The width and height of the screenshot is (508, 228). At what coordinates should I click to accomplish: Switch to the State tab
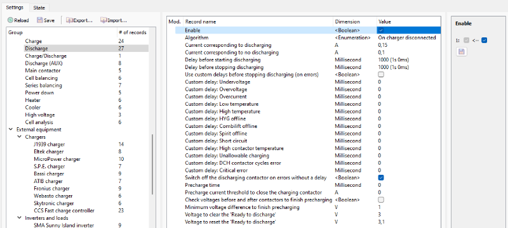pos(39,8)
